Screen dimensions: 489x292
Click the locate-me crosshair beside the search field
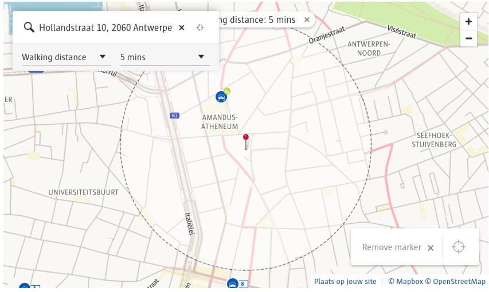coord(200,27)
